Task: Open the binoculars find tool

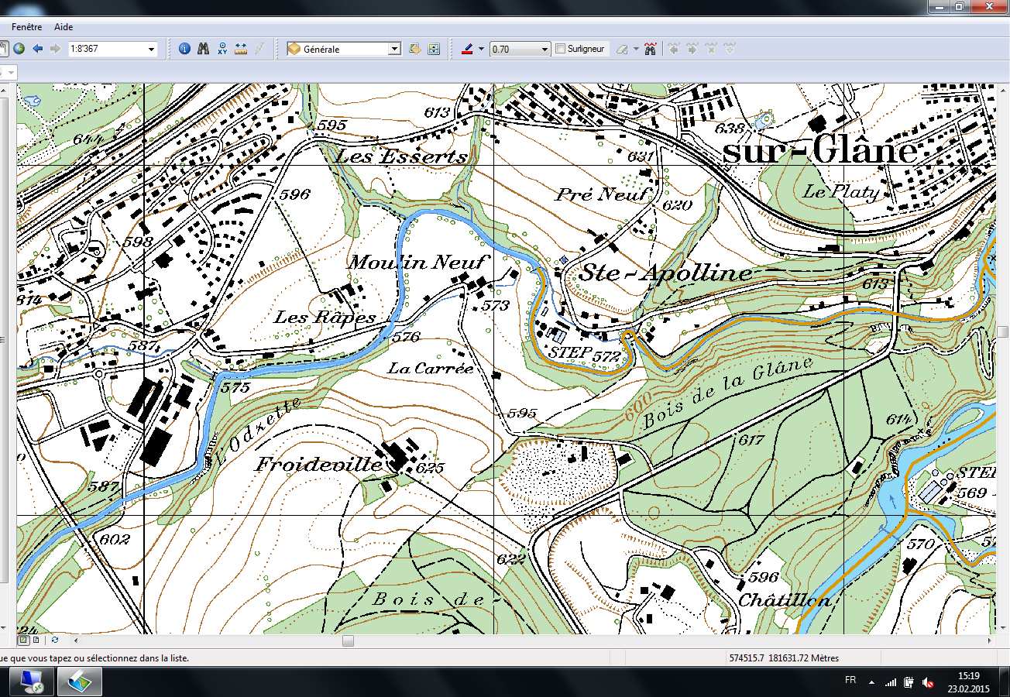Action: click(x=204, y=49)
